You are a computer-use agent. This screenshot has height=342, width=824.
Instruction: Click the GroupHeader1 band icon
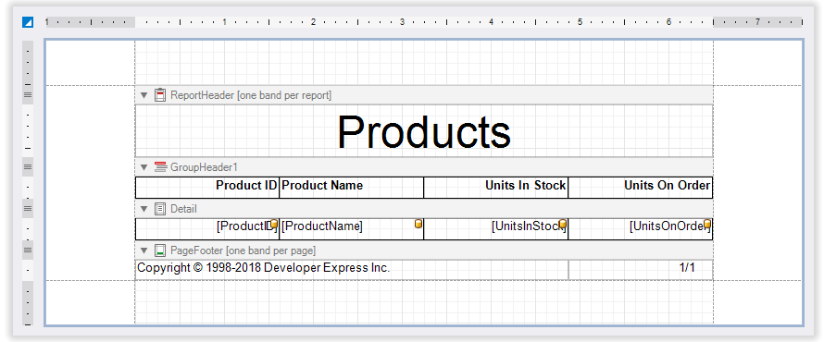pos(160,167)
